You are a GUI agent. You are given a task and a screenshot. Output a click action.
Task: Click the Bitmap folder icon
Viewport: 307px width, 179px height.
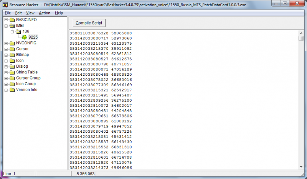click(12, 55)
